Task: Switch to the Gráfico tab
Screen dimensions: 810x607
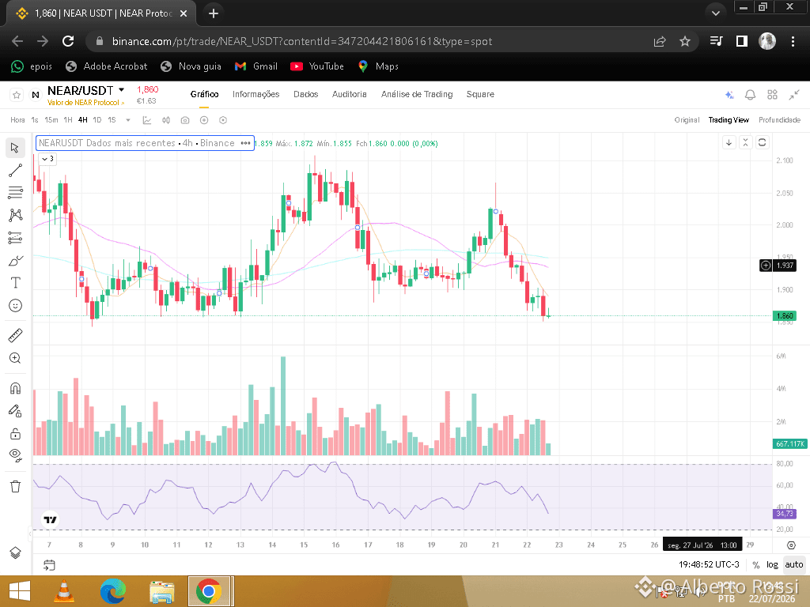Action: (x=204, y=95)
